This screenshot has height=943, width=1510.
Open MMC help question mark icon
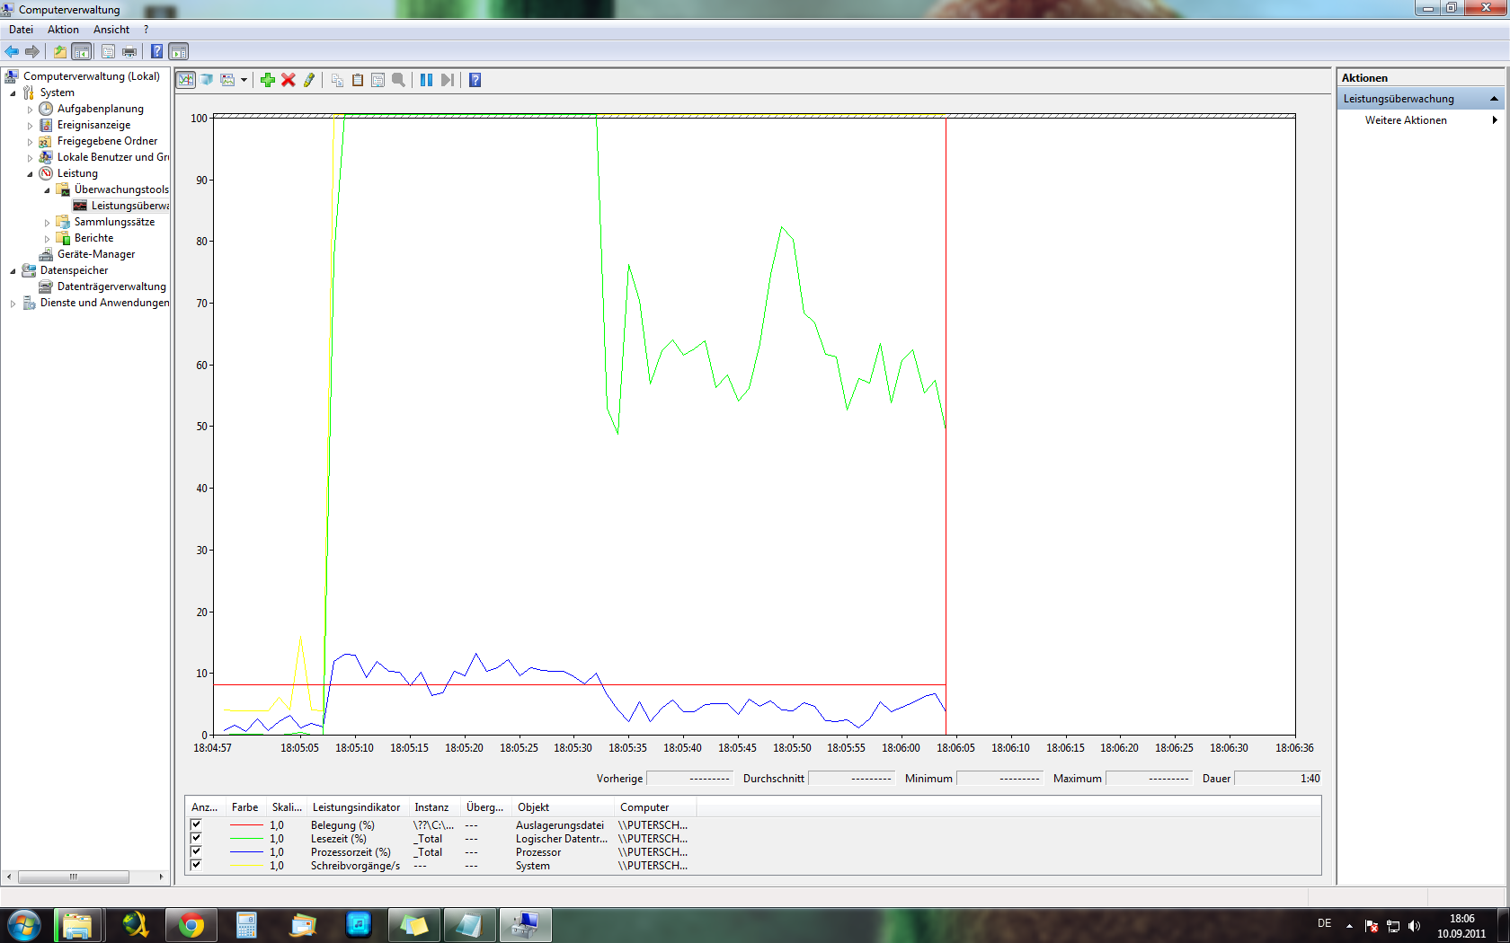tap(157, 52)
